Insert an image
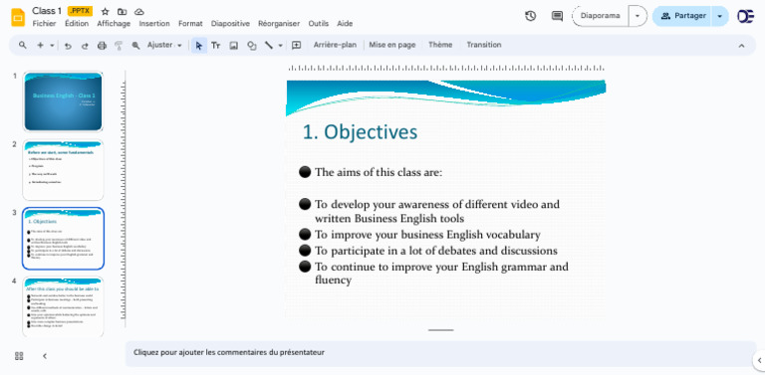This screenshot has height=375, width=765. [234, 46]
